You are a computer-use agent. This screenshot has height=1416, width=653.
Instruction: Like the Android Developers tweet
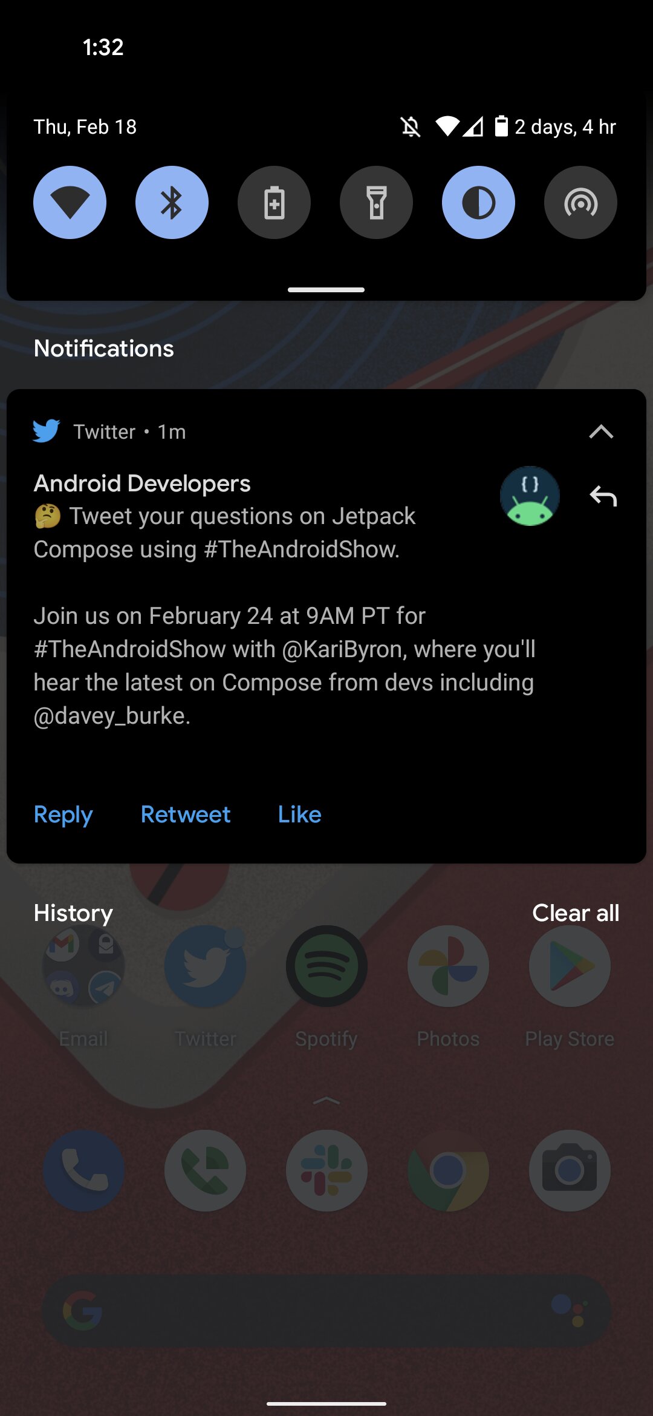click(299, 815)
